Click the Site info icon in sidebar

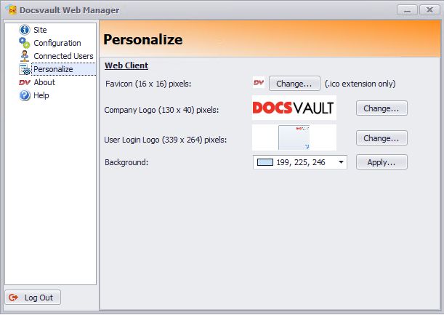click(x=25, y=30)
